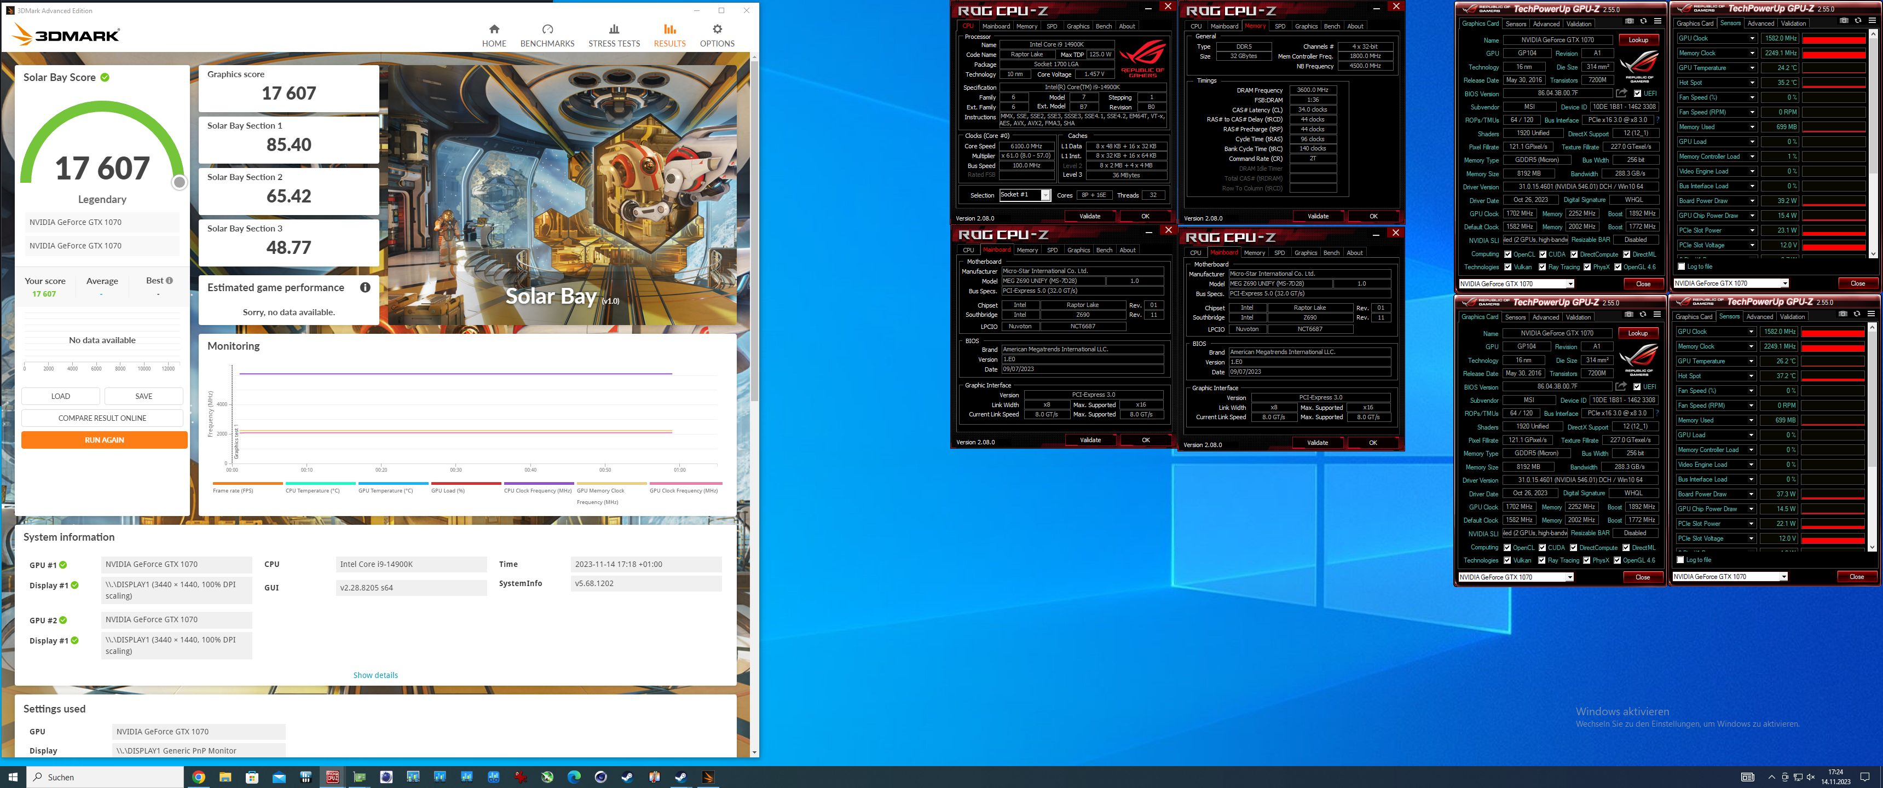Screen dimensions: 1883x788
Task: Click COMPARE RESULT ONLINE button
Action: point(102,418)
